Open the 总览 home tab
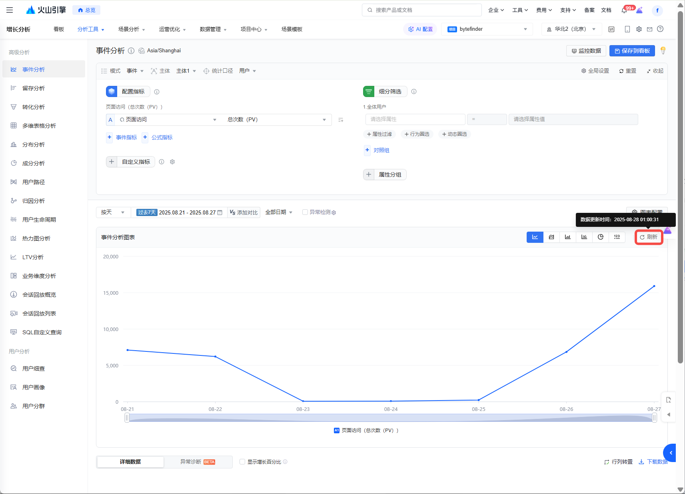This screenshot has height=494, width=685. tap(86, 10)
